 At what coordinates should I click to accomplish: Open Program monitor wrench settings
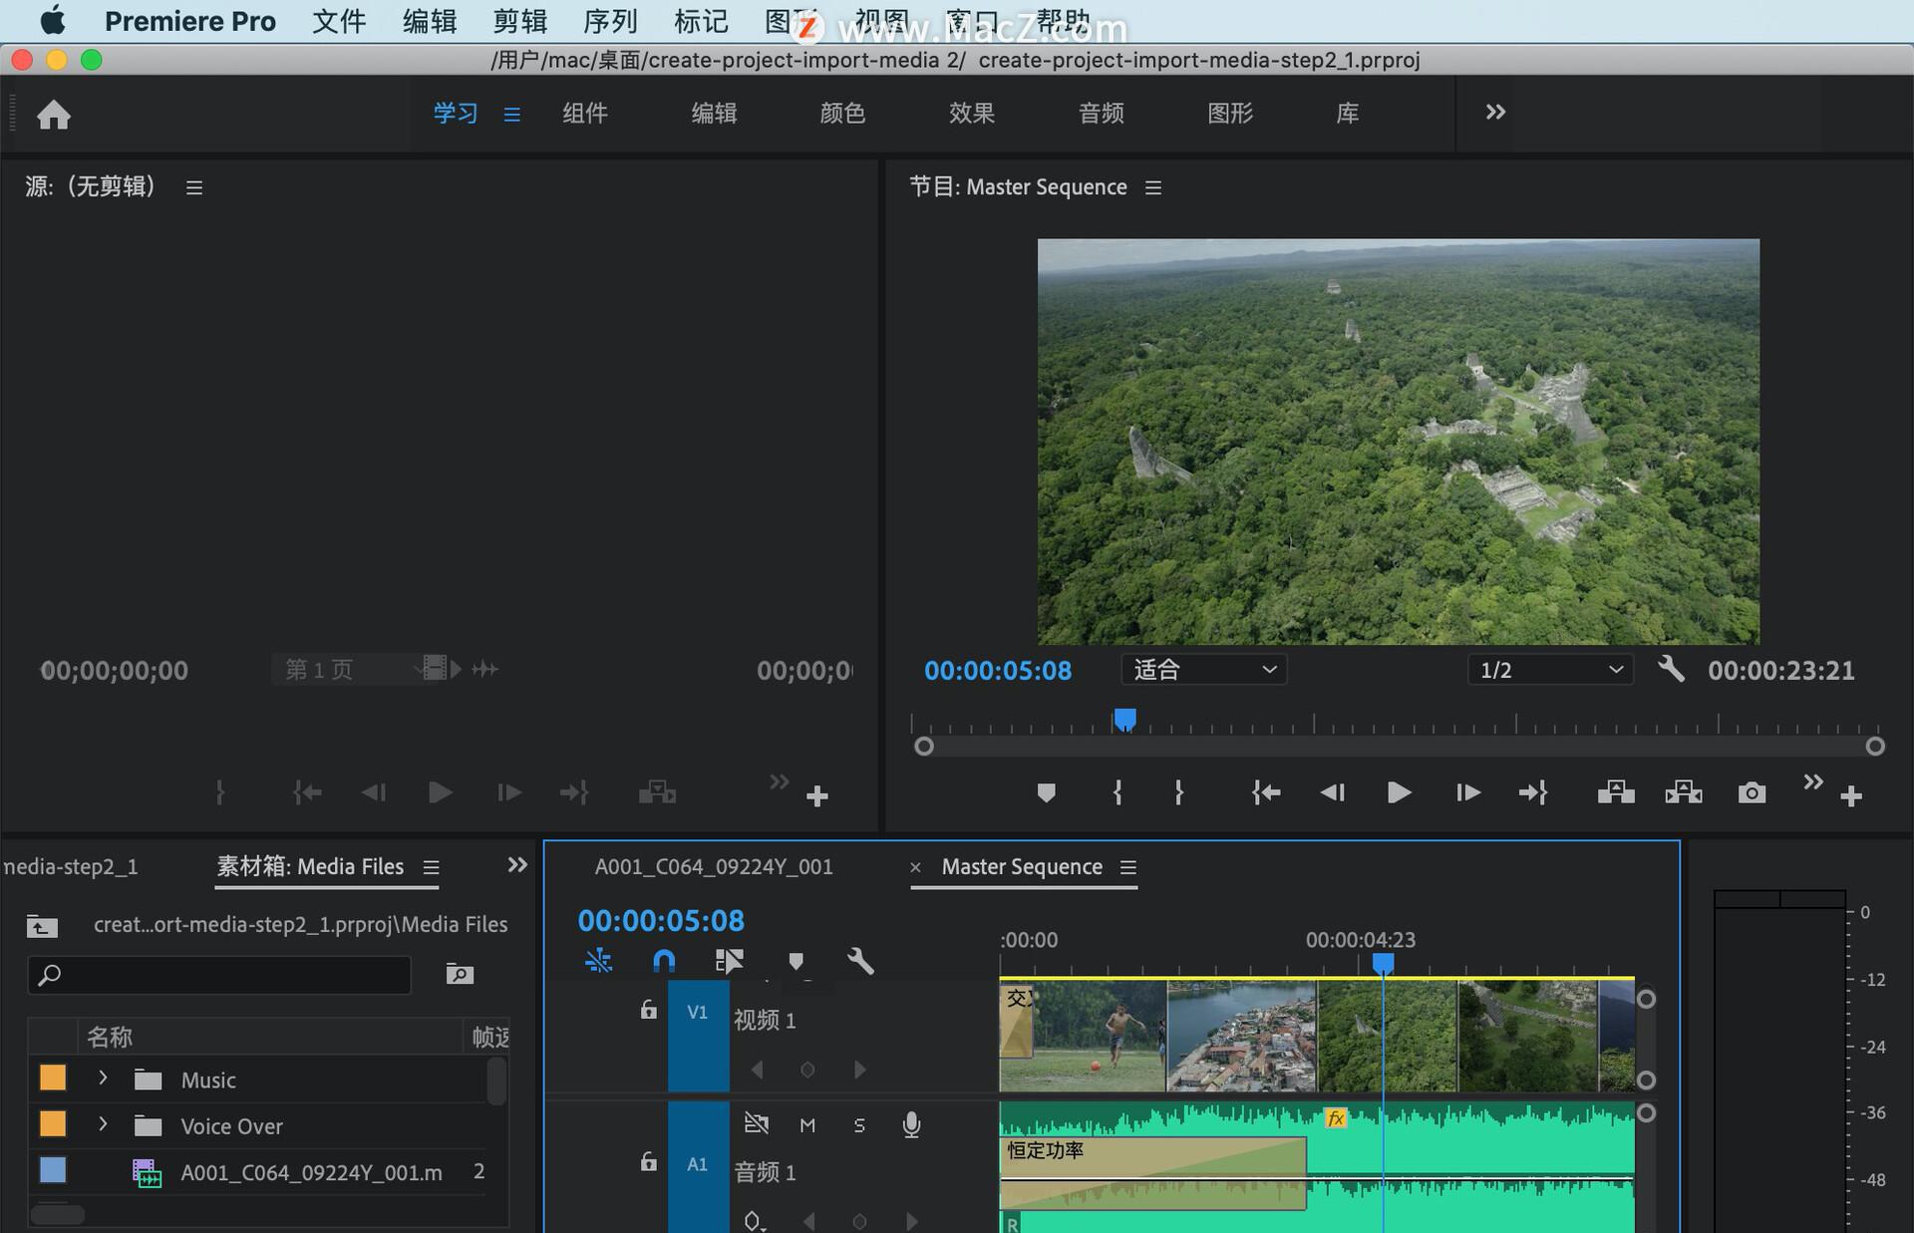(x=1672, y=669)
